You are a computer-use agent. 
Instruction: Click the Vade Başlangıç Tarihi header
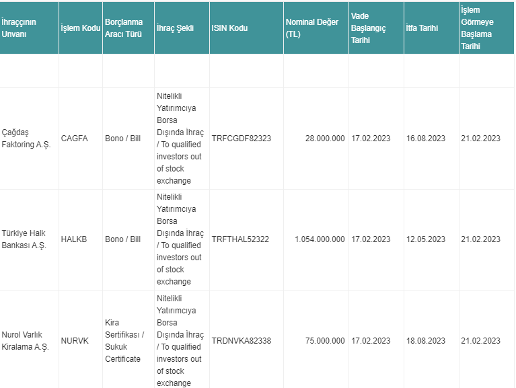376,28
